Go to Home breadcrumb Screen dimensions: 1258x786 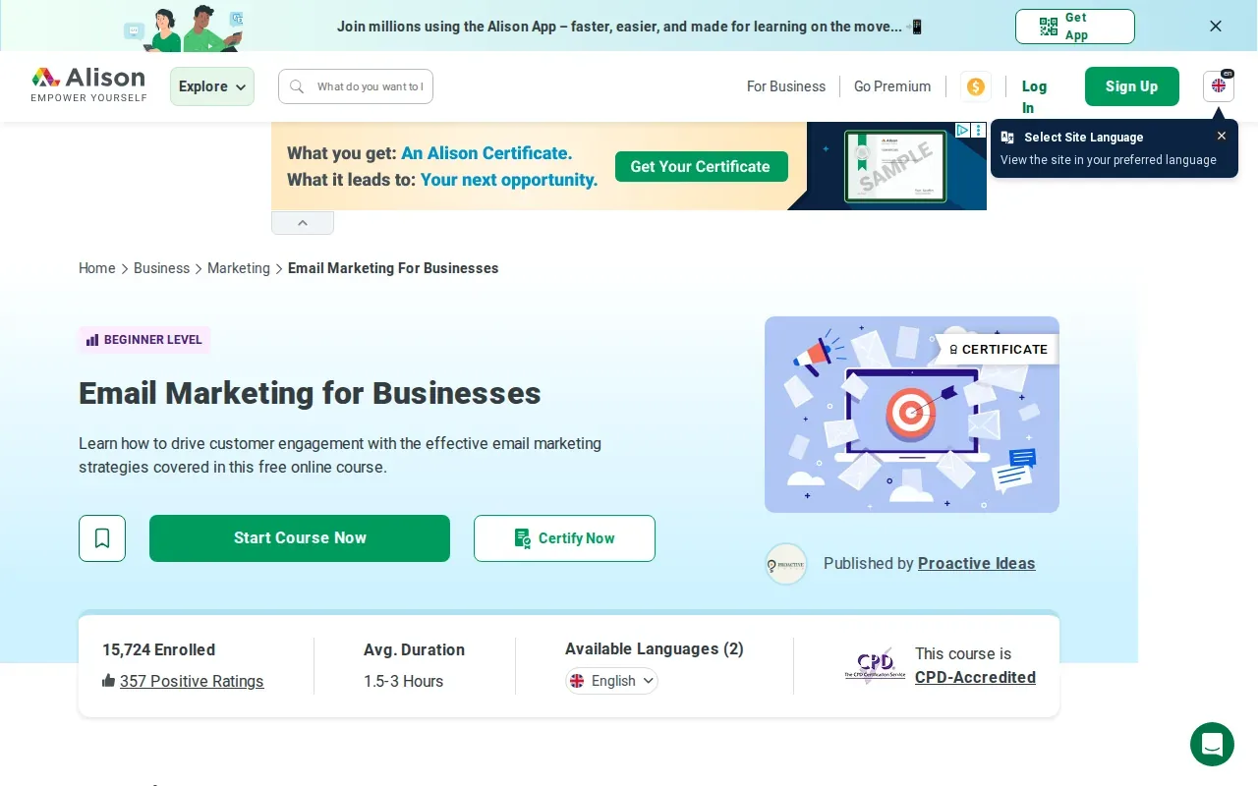coord(97,268)
